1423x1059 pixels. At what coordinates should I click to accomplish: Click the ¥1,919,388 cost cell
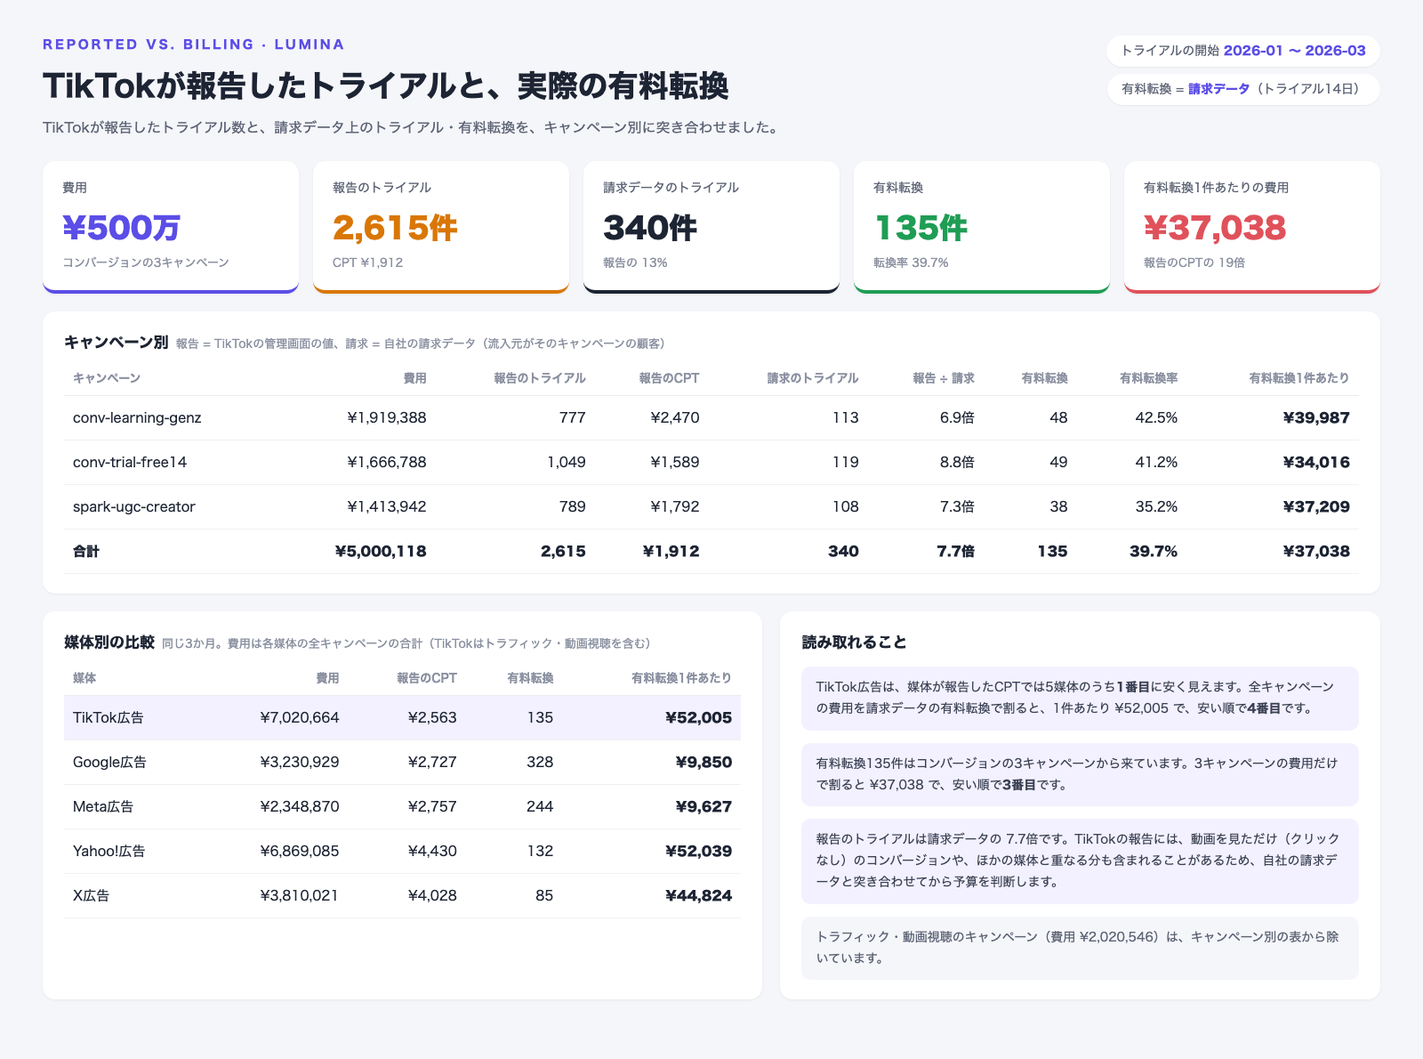[x=387, y=417]
